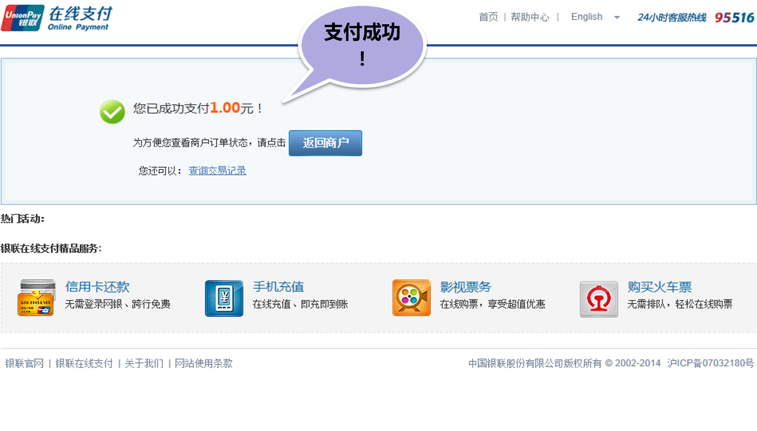Open 网站使用条款 terms link
The image size is (757, 431).
(x=204, y=363)
